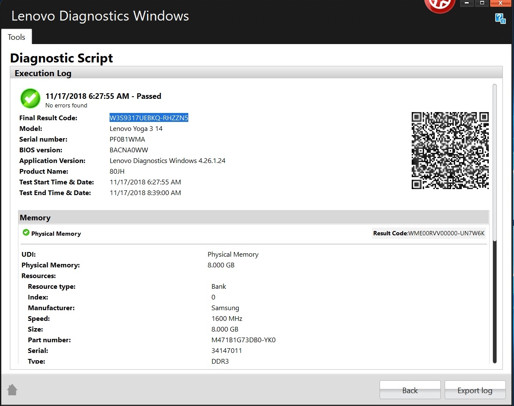Viewport: 514px width, 406px height.
Task: Open the help icon below window controls
Action: (x=500, y=18)
